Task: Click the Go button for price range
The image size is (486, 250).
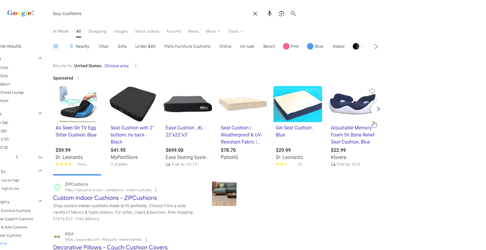Action: pos(40,157)
